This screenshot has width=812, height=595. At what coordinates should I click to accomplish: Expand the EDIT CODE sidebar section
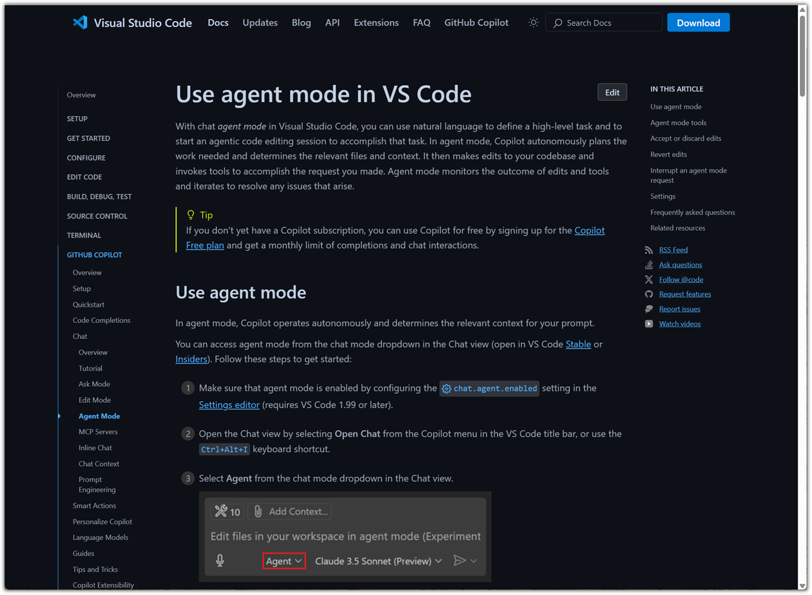point(84,177)
